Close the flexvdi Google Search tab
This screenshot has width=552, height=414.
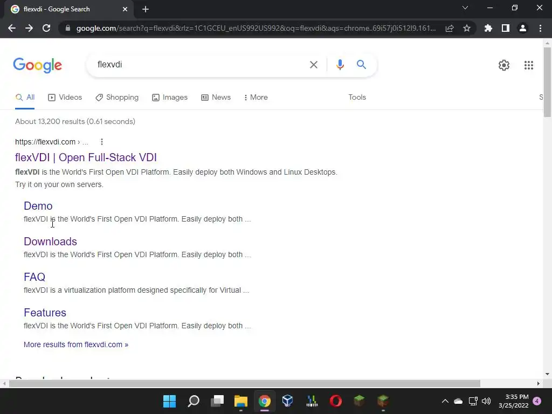point(125,9)
